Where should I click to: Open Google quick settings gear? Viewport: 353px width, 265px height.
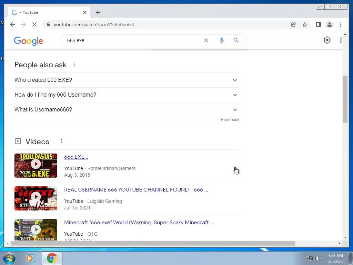coord(327,40)
